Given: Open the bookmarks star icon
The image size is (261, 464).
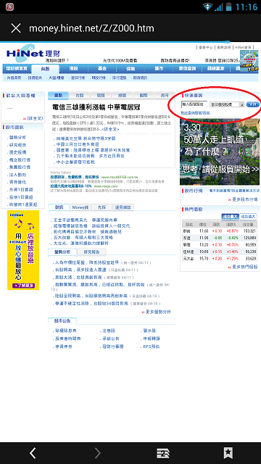Looking at the screenshot, I should (228, 453).
